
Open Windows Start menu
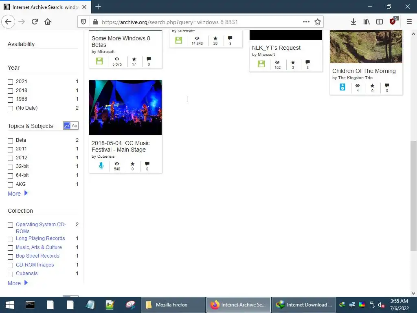[10, 305]
